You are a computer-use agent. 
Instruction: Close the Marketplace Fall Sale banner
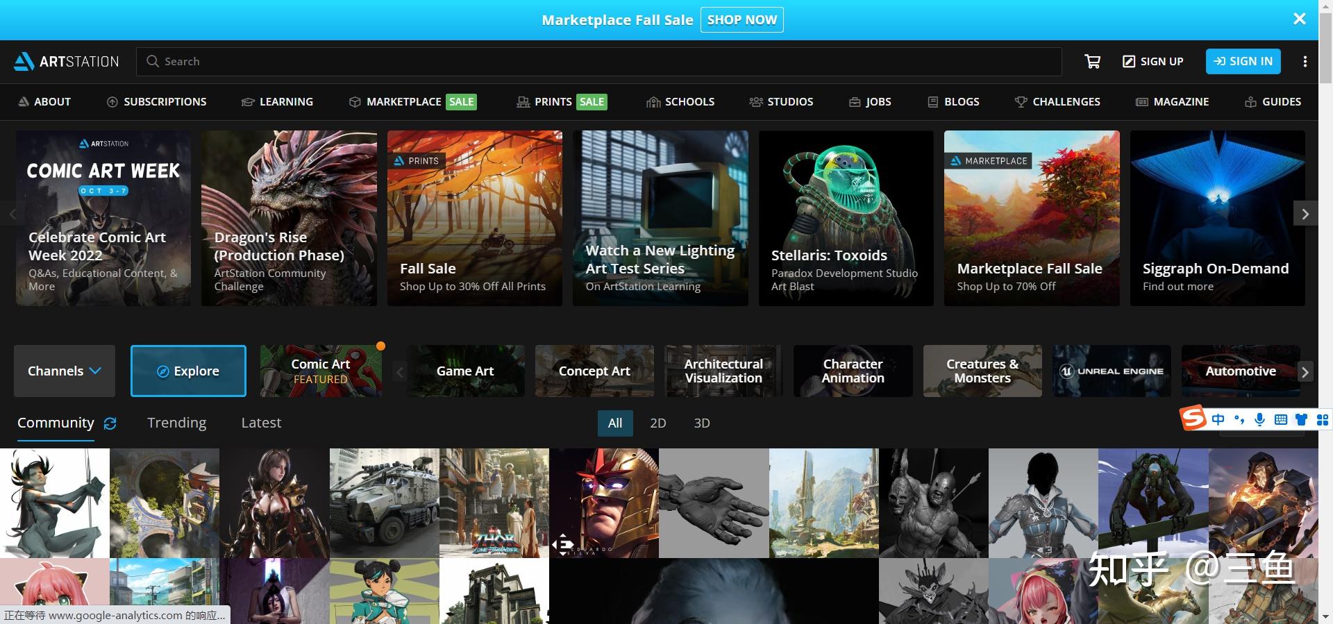(x=1300, y=19)
